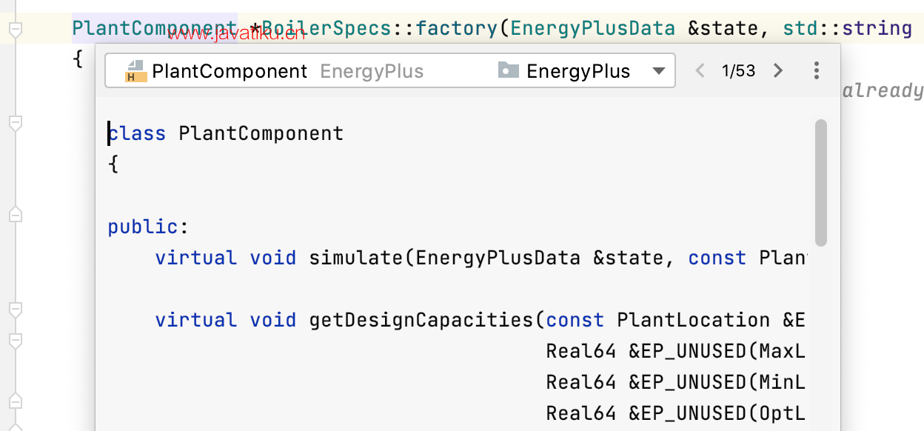Image resolution: width=924 pixels, height=431 pixels.
Task: Click the highlighted PlantComponent return type
Action: pos(155,29)
